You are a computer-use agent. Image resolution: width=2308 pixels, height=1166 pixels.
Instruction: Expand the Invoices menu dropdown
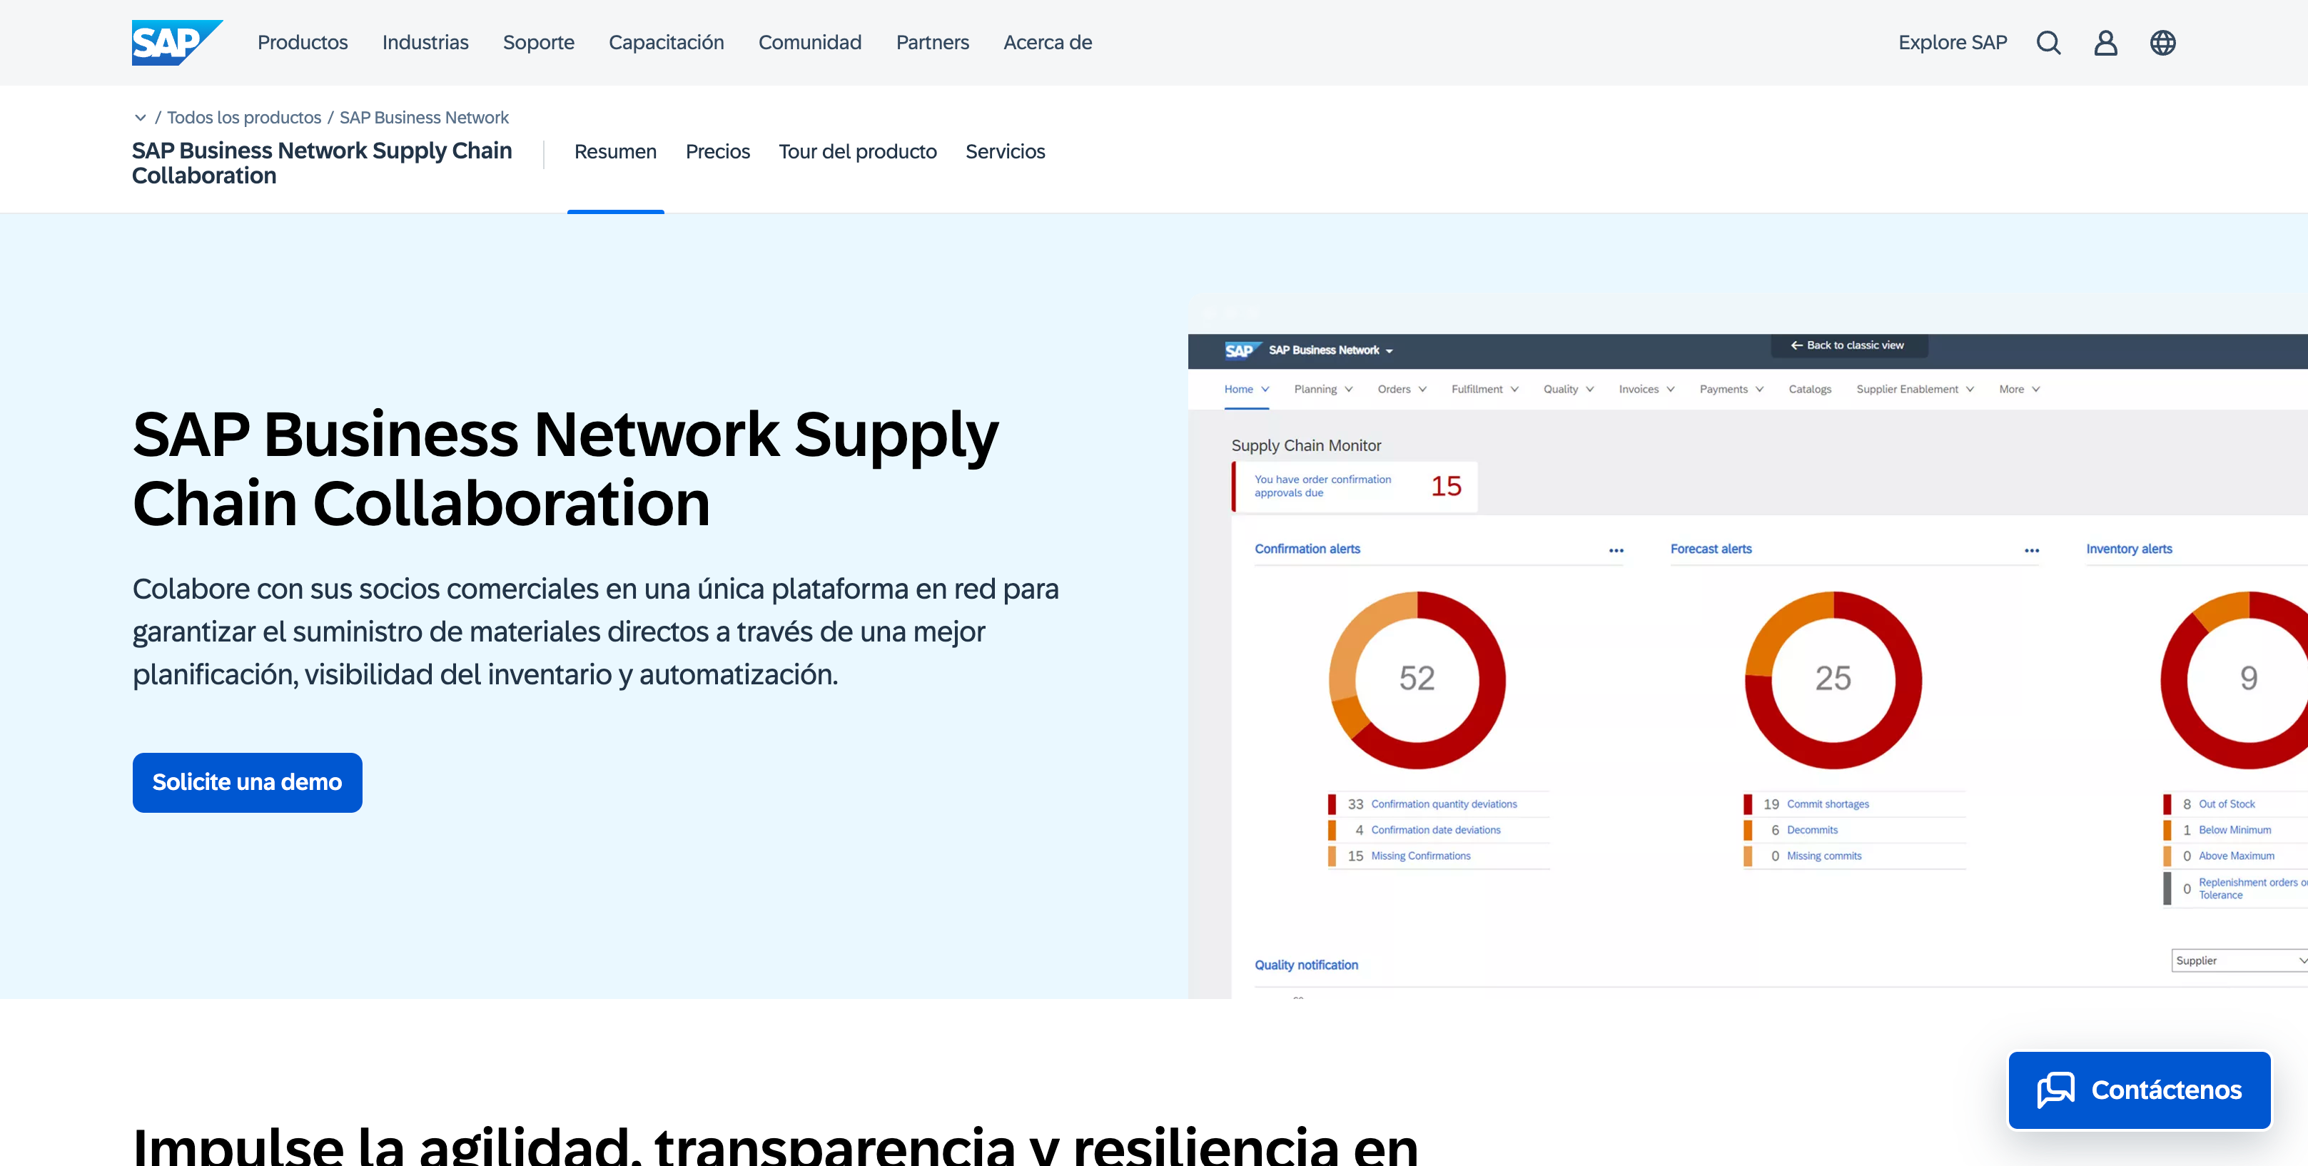coord(1670,389)
